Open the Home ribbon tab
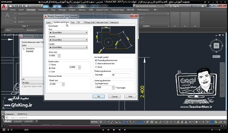This screenshot has height=133, width=228. tap(13, 10)
